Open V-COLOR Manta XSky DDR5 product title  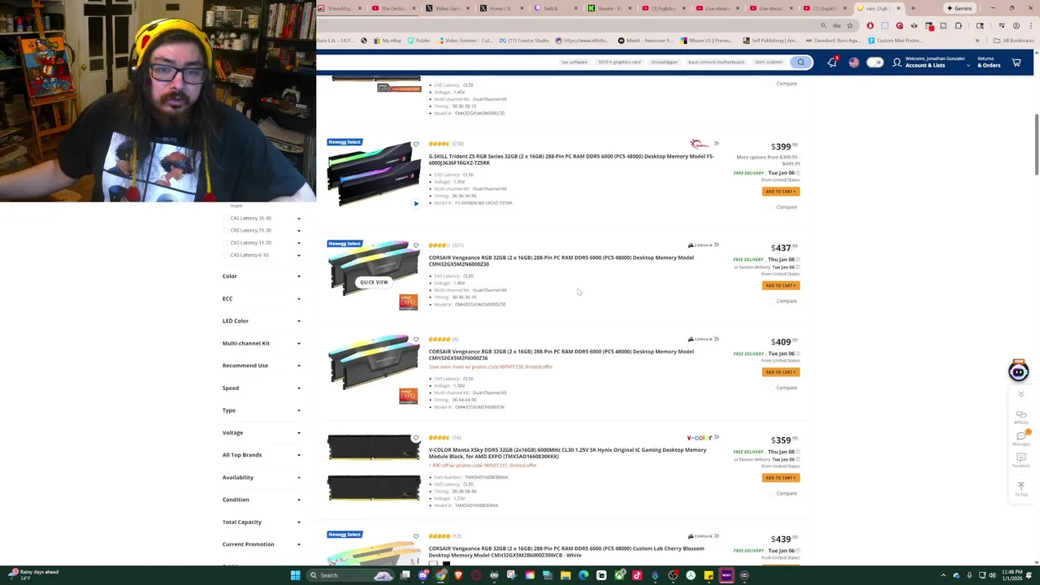[567, 453]
